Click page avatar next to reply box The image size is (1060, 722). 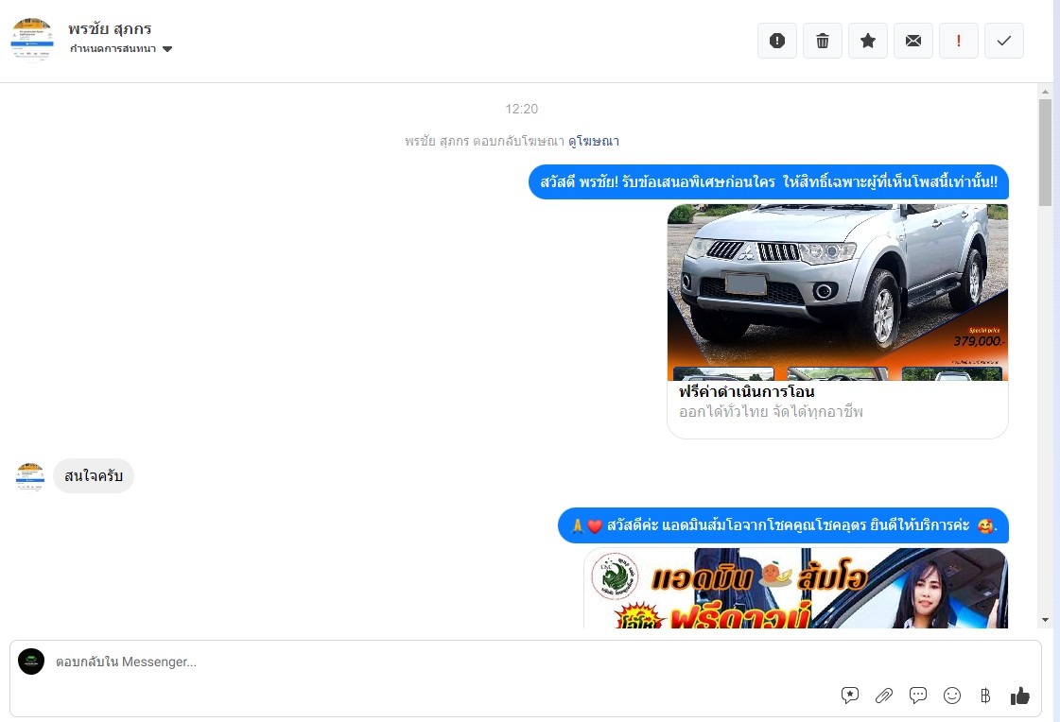click(x=31, y=662)
